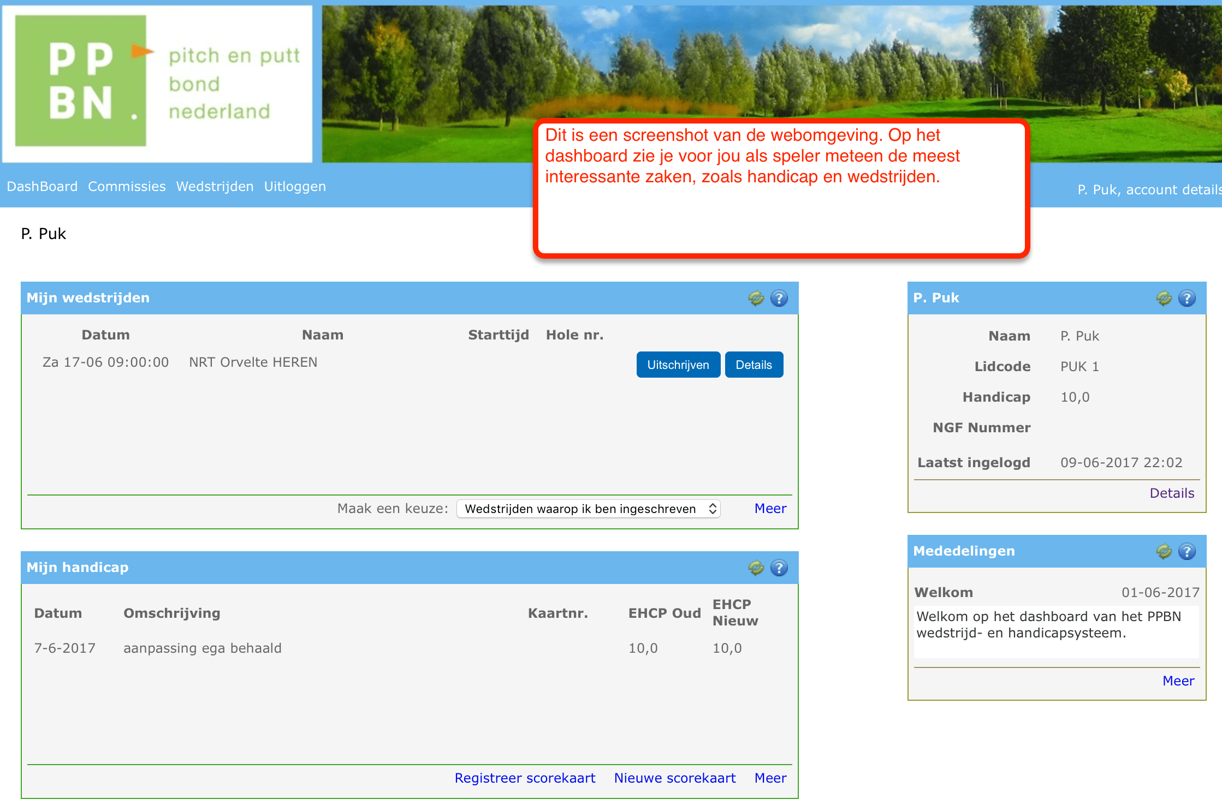This screenshot has width=1222, height=811.
Task: Open the Nieuwe scorekaart link
Action: 675,778
